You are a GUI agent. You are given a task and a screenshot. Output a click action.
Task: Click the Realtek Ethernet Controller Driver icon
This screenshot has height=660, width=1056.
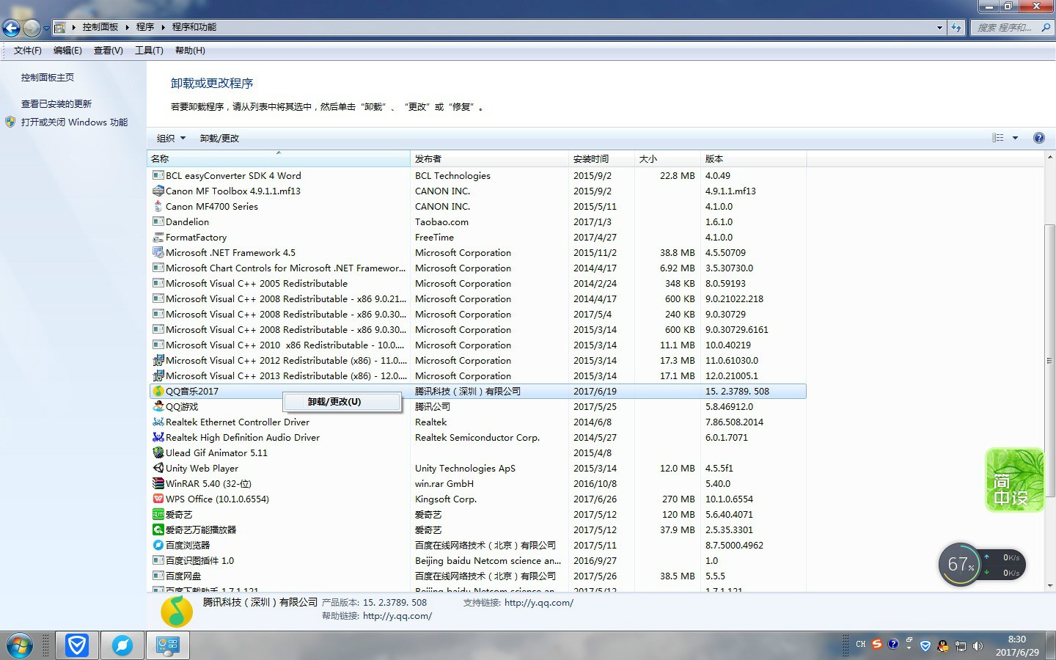158,422
